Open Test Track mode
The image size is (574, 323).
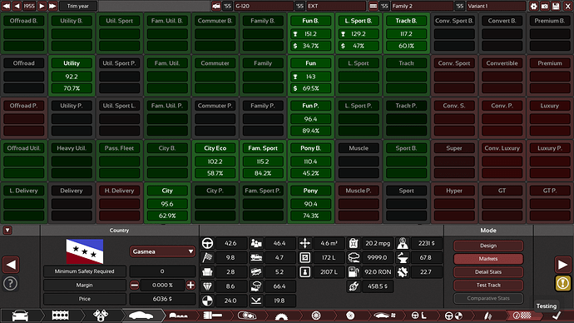pyautogui.click(x=488, y=285)
